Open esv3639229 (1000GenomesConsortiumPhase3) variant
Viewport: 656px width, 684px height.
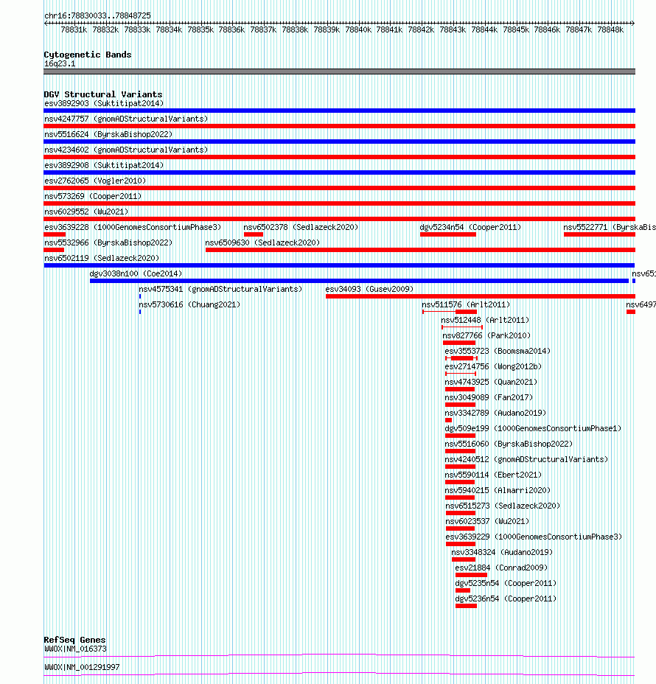pyautogui.click(x=534, y=537)
